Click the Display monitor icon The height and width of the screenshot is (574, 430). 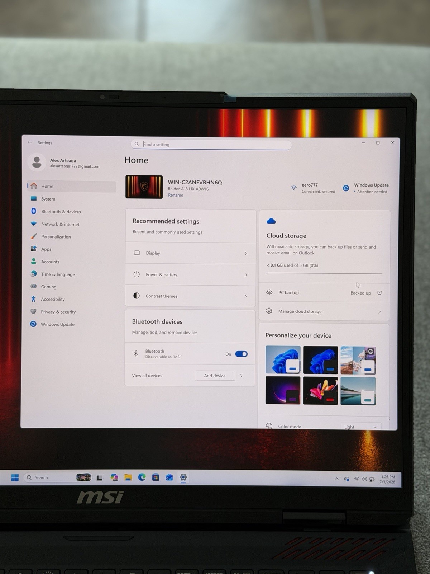[137, 253]
